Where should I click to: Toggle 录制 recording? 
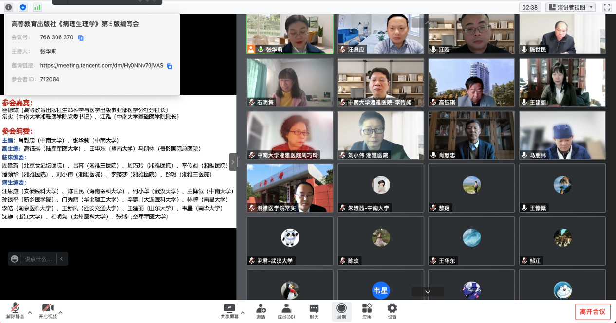coord(341,310)
